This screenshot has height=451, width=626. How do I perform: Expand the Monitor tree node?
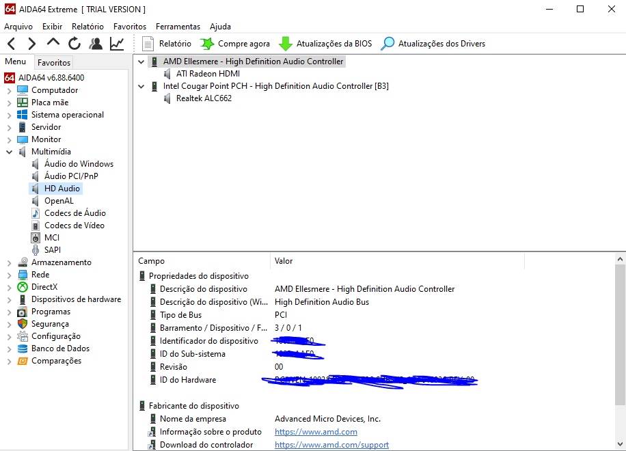tap(9, 140)
